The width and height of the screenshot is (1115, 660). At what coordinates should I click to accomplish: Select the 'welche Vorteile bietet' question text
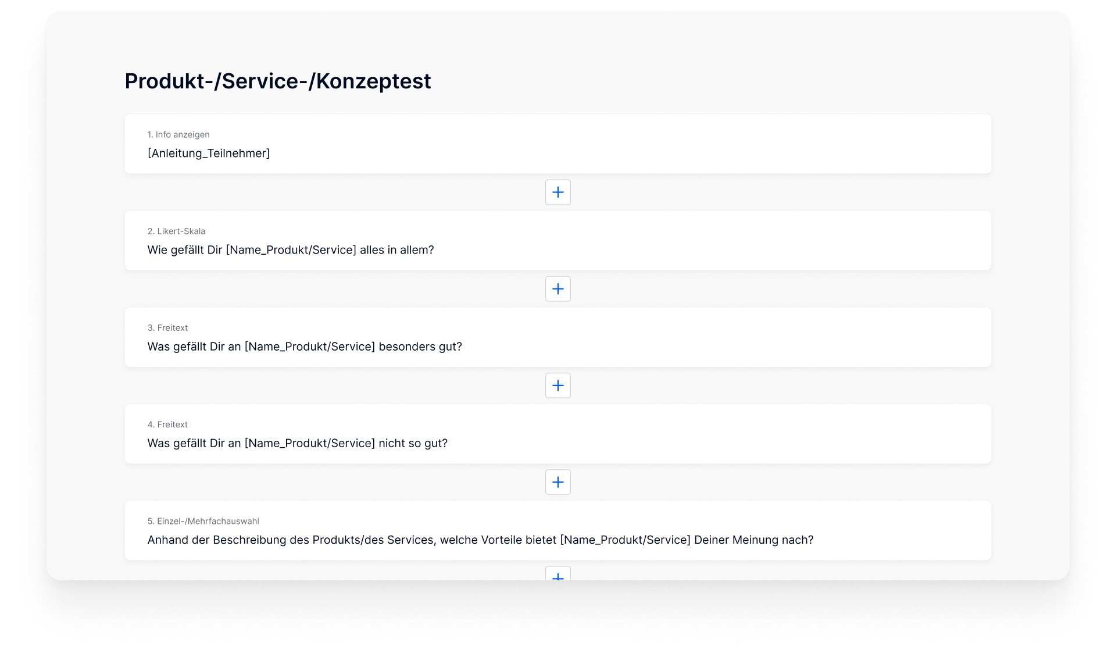(x=480, y=540)
